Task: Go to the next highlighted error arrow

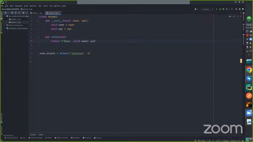Action: coord(240,17)
